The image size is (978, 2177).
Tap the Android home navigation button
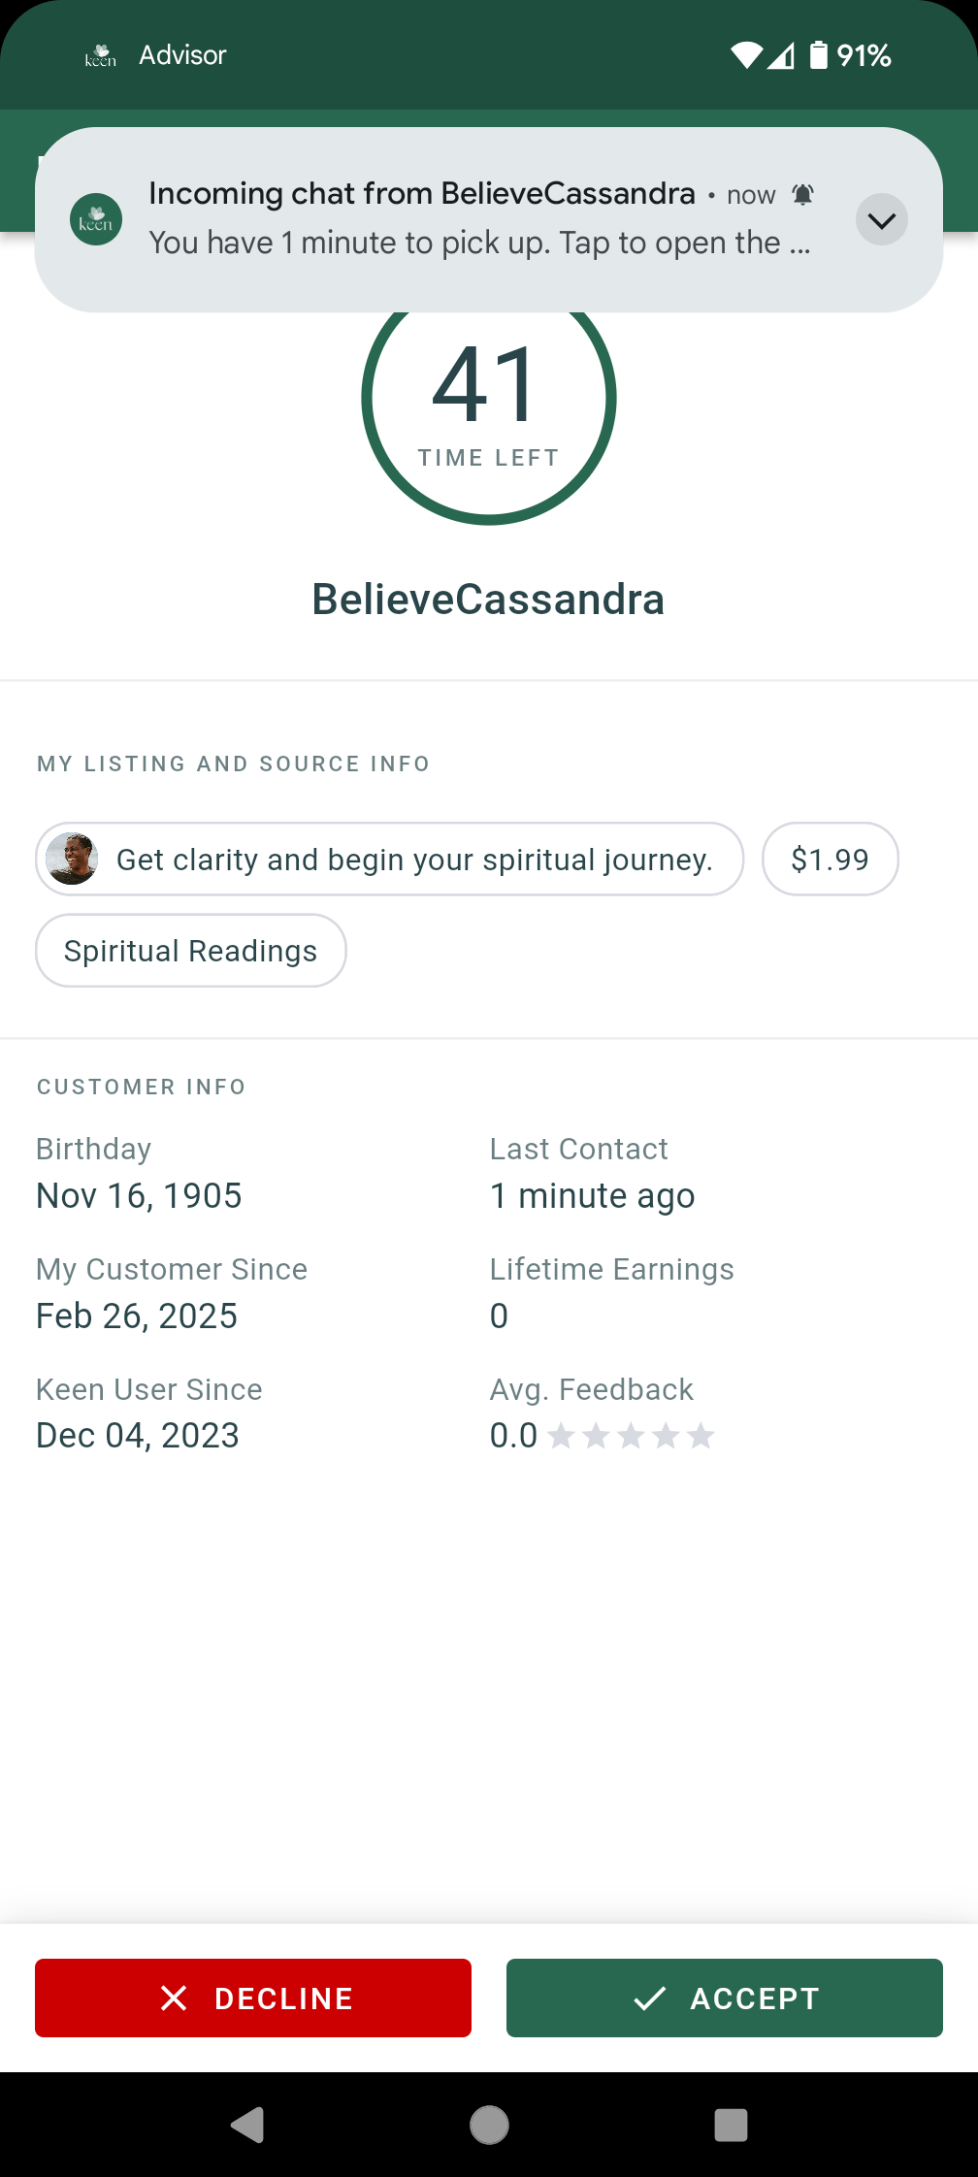click(x=489, y=2125)
